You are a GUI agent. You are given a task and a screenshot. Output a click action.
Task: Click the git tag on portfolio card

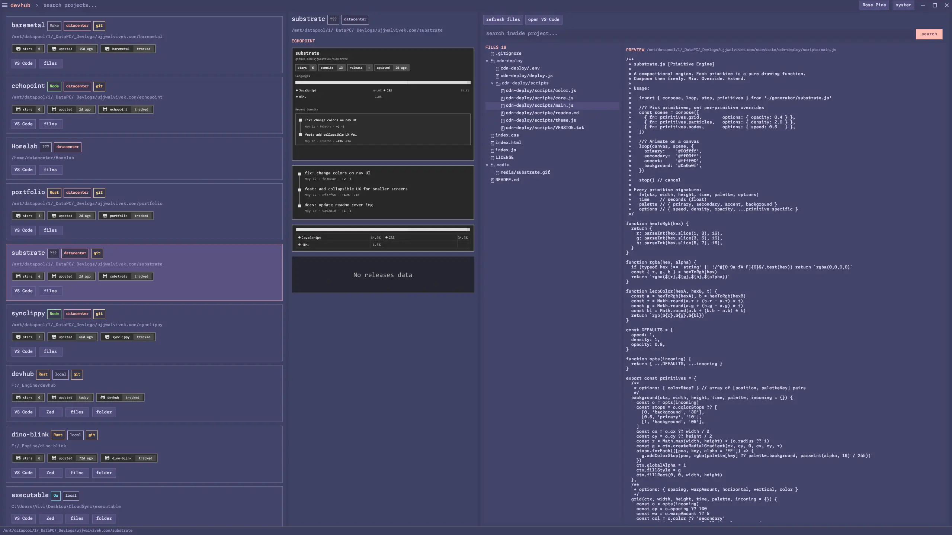pyautogui.click(x=99, y=193)
